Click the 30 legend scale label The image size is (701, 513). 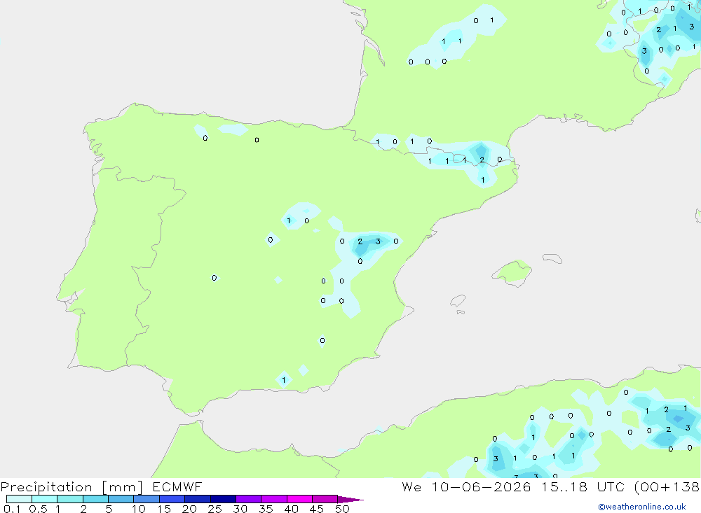[x=240, y=509]
